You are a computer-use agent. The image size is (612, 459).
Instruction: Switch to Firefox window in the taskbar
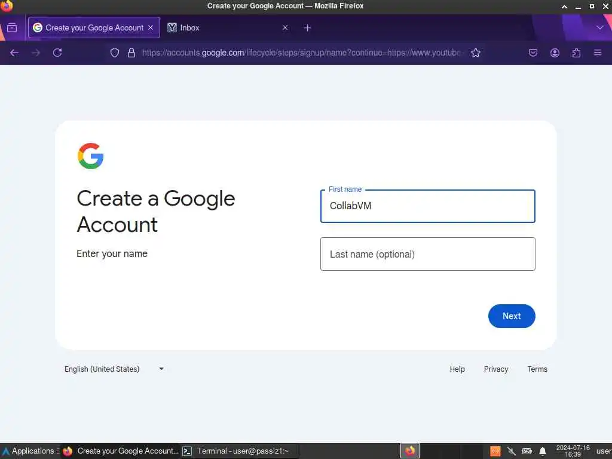[x=120, y=451]
